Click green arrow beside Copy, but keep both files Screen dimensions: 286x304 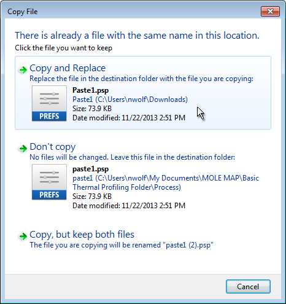(x=23, y=236)
